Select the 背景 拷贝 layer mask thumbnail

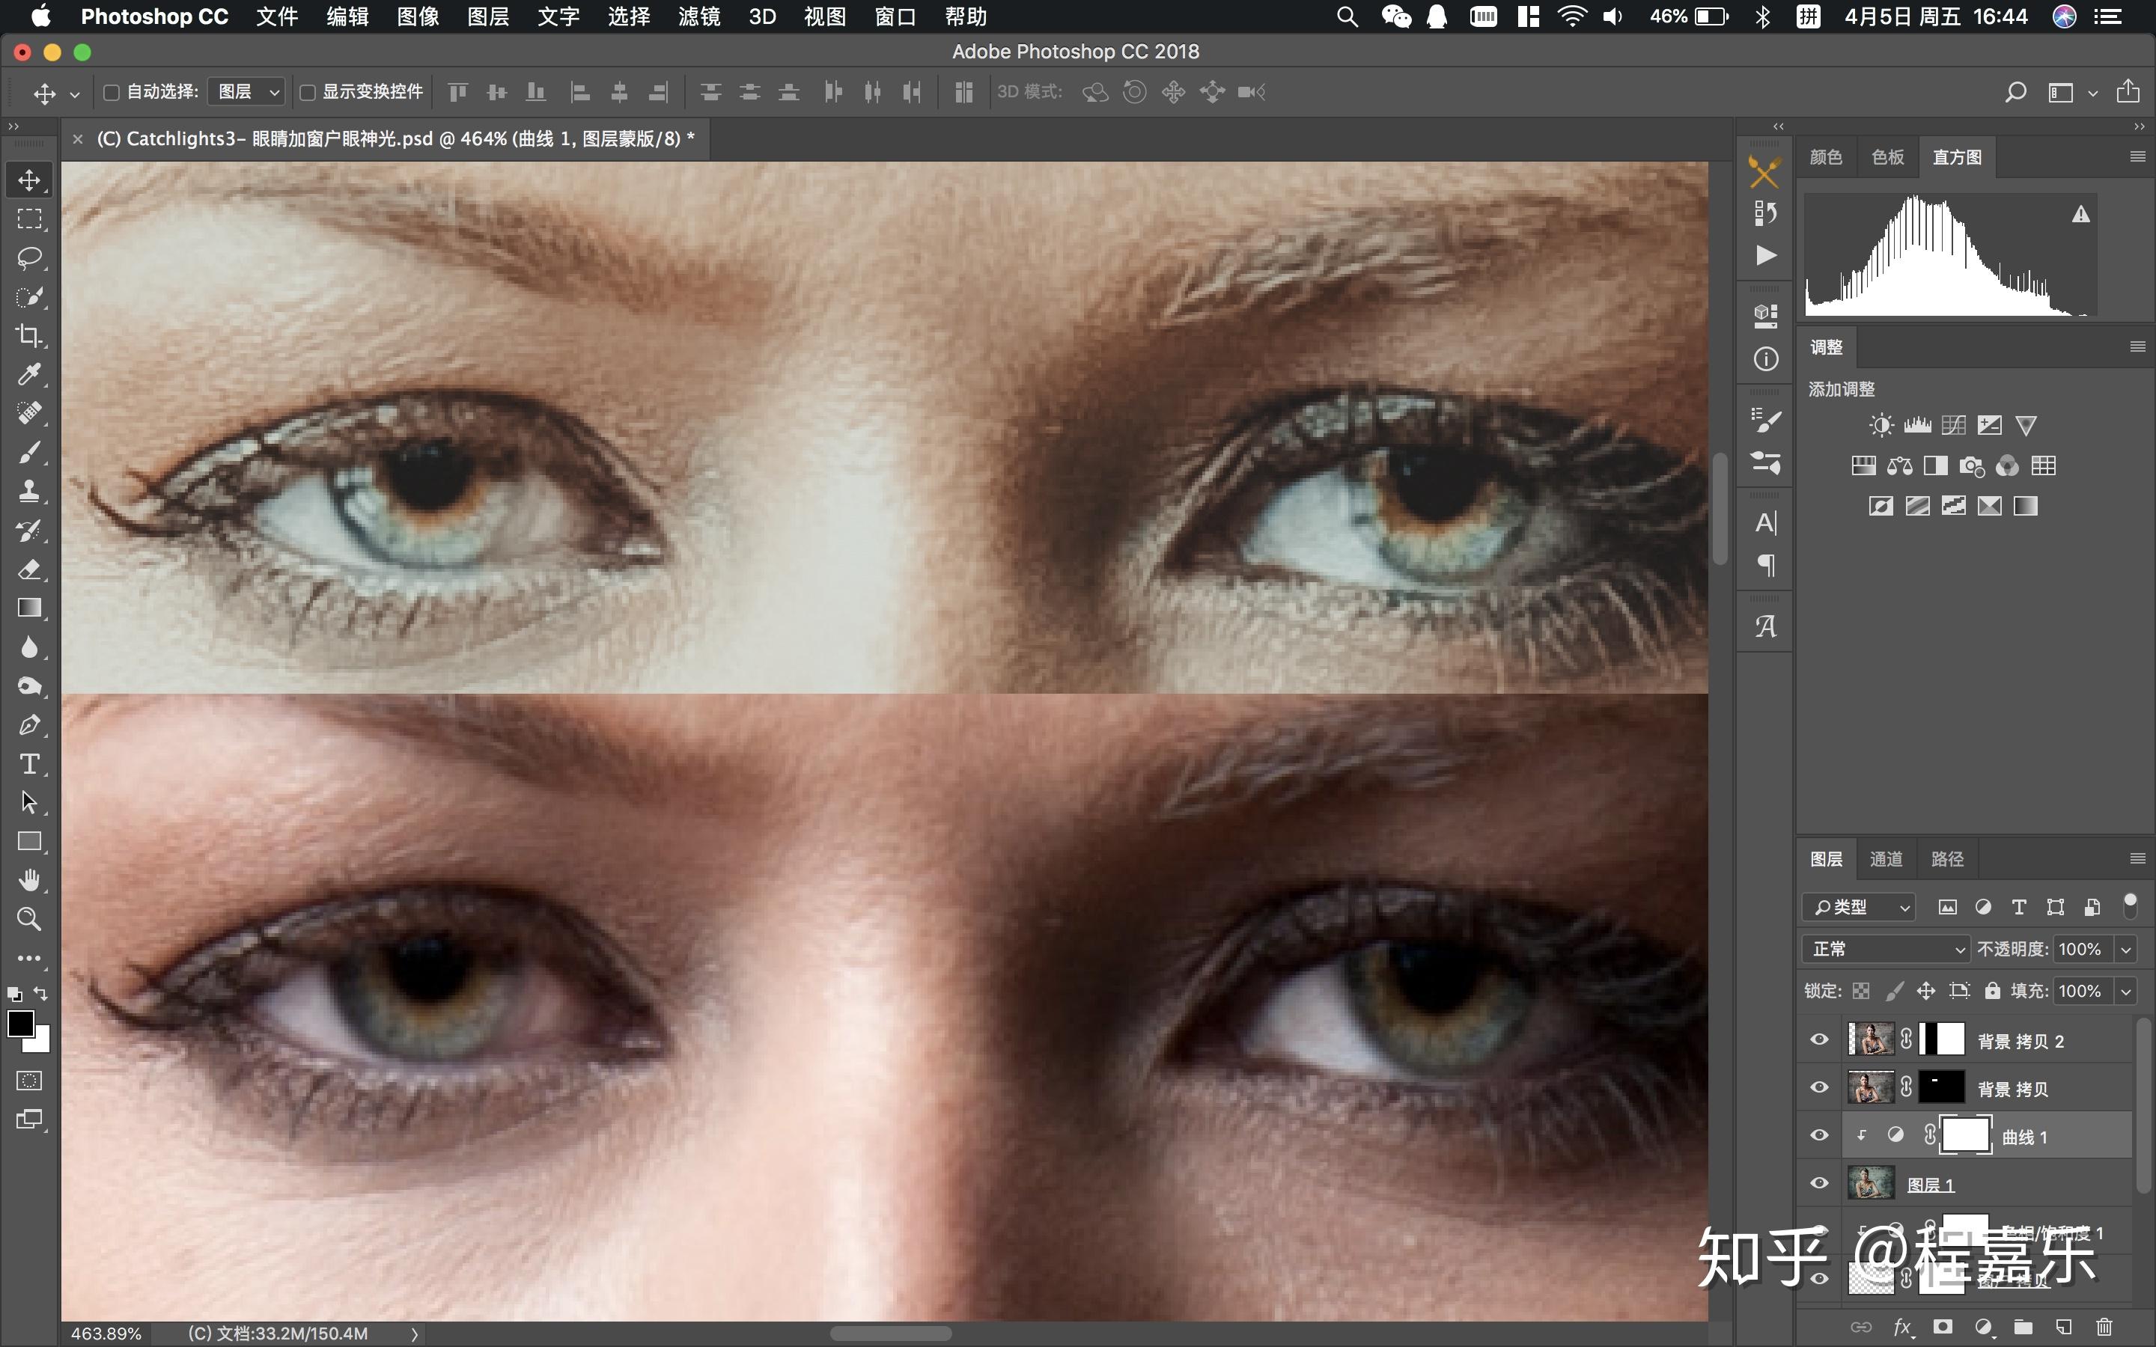click(1941, 1087)
